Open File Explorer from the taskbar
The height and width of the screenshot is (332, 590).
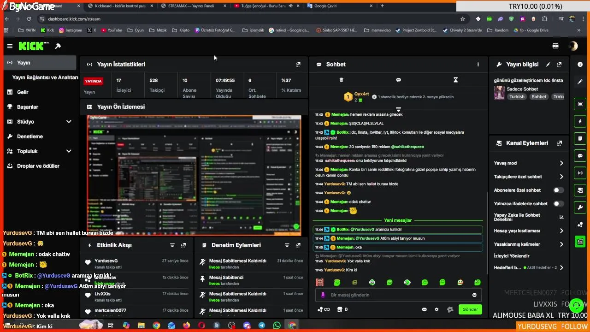[141, 326]
